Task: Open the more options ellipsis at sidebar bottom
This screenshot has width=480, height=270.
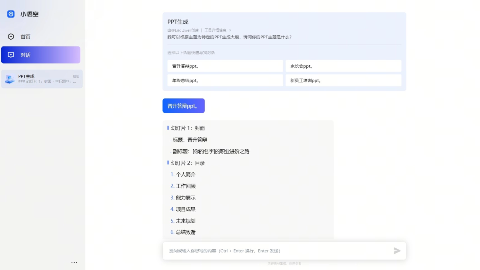Action: point(74,262)
